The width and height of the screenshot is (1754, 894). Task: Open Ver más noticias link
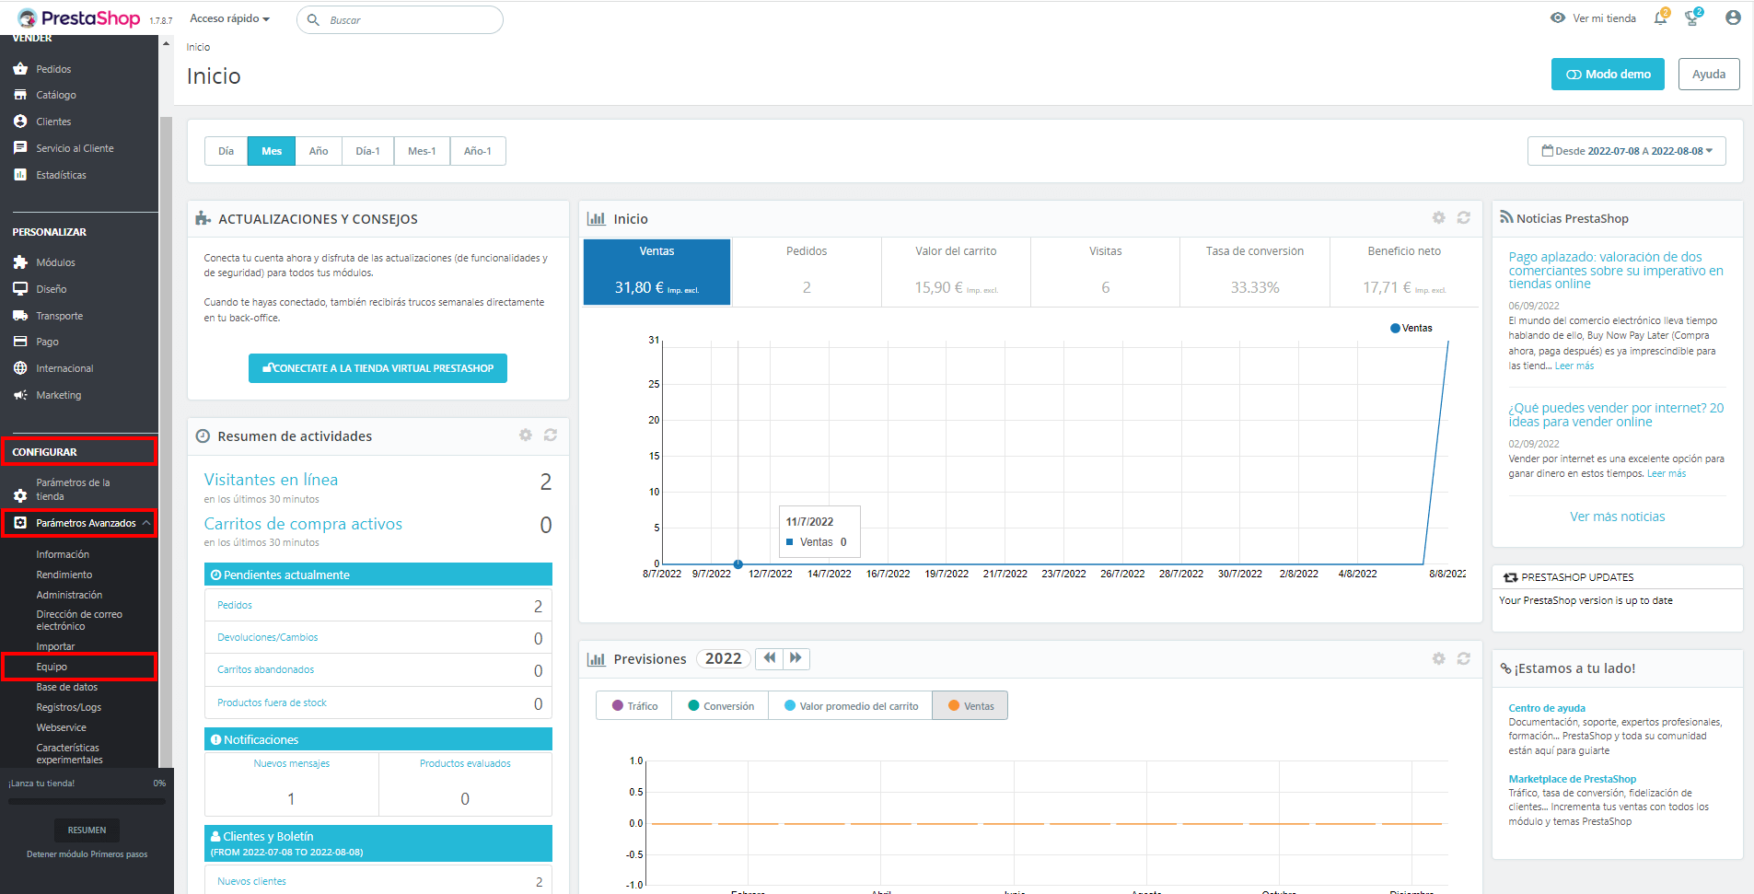[x=1617, y=517]
